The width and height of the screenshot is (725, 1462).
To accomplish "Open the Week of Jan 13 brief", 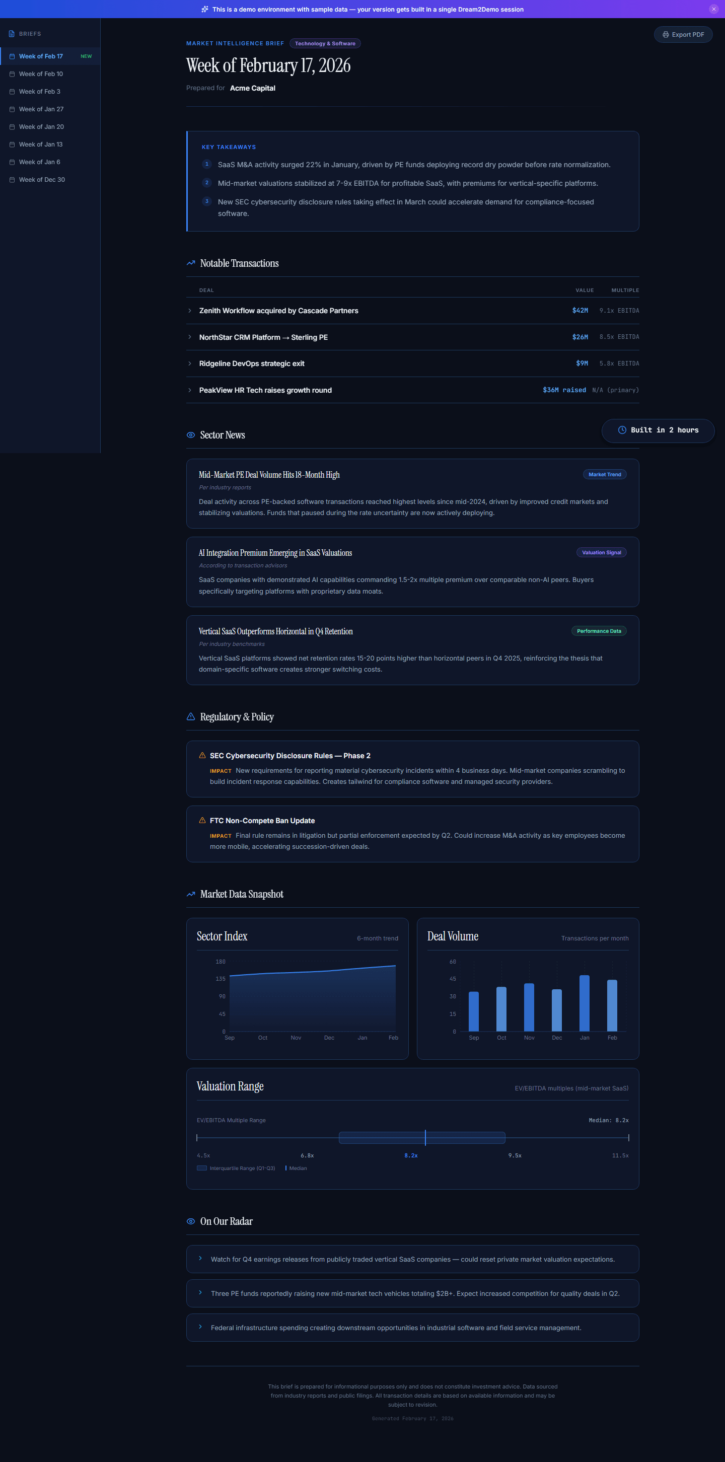I will pos(50,144).
